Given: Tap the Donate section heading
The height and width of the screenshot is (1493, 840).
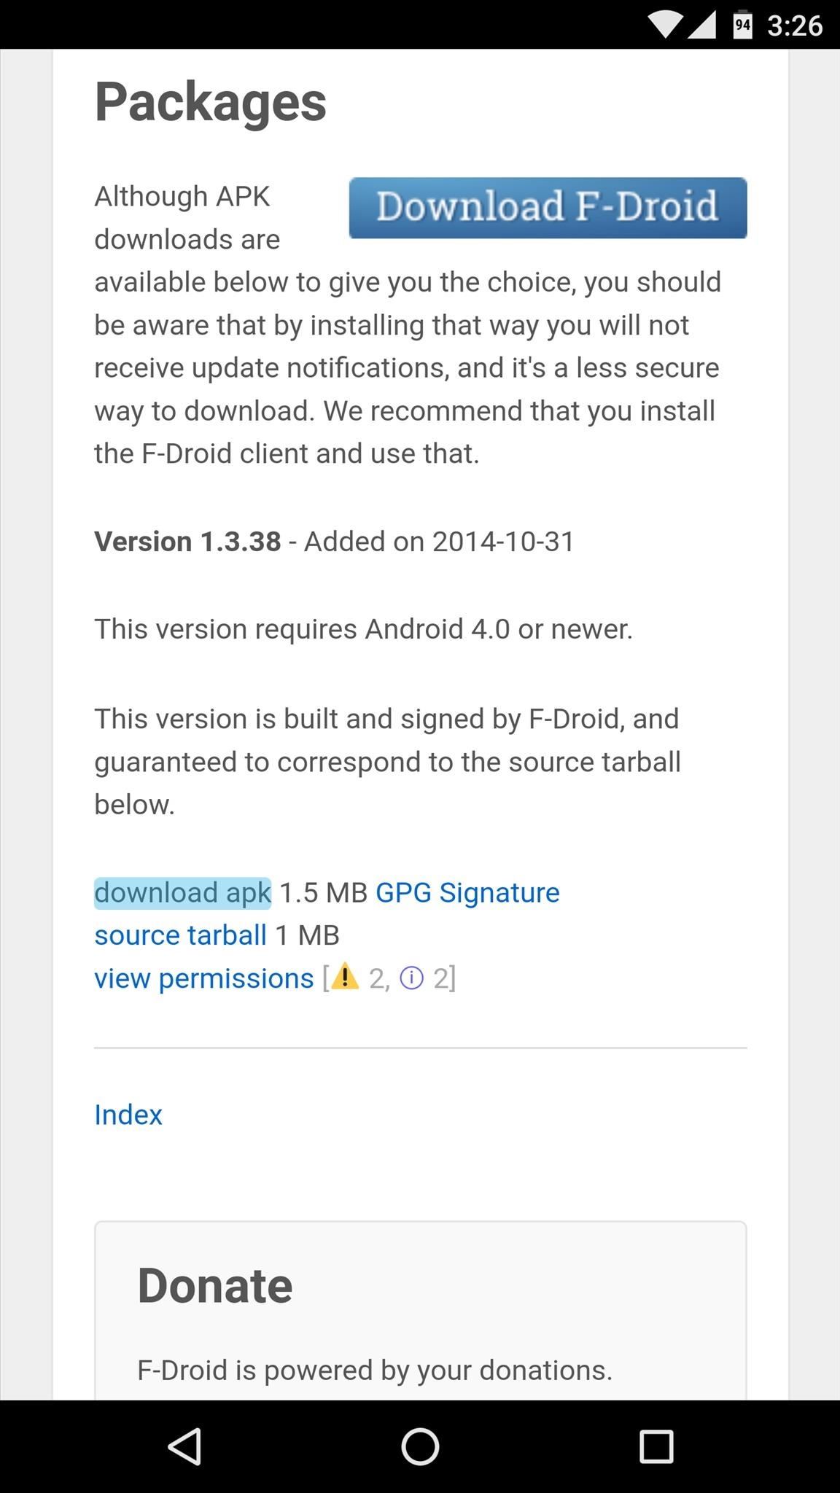Looking at the screenshot, I should (x=215, y=1285).
